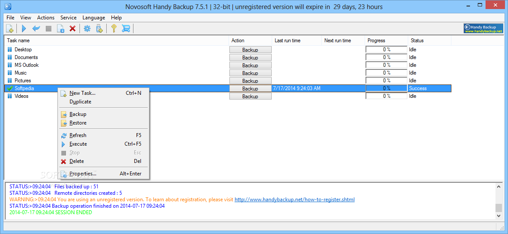Click the Backup button in Music row
Viewport: 508px width, 234px height.
tap(251, 73)
